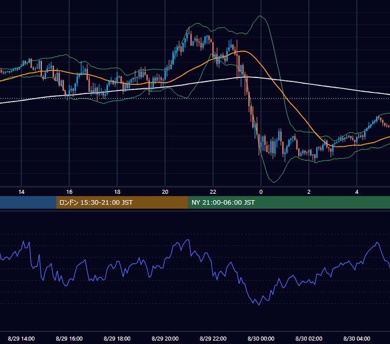The height and width of the screenshot is (344, 390).
Task: Click the 2 hour axis label
Action: (309, 192)
